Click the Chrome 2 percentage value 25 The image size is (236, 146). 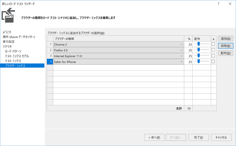pos(190,45)
